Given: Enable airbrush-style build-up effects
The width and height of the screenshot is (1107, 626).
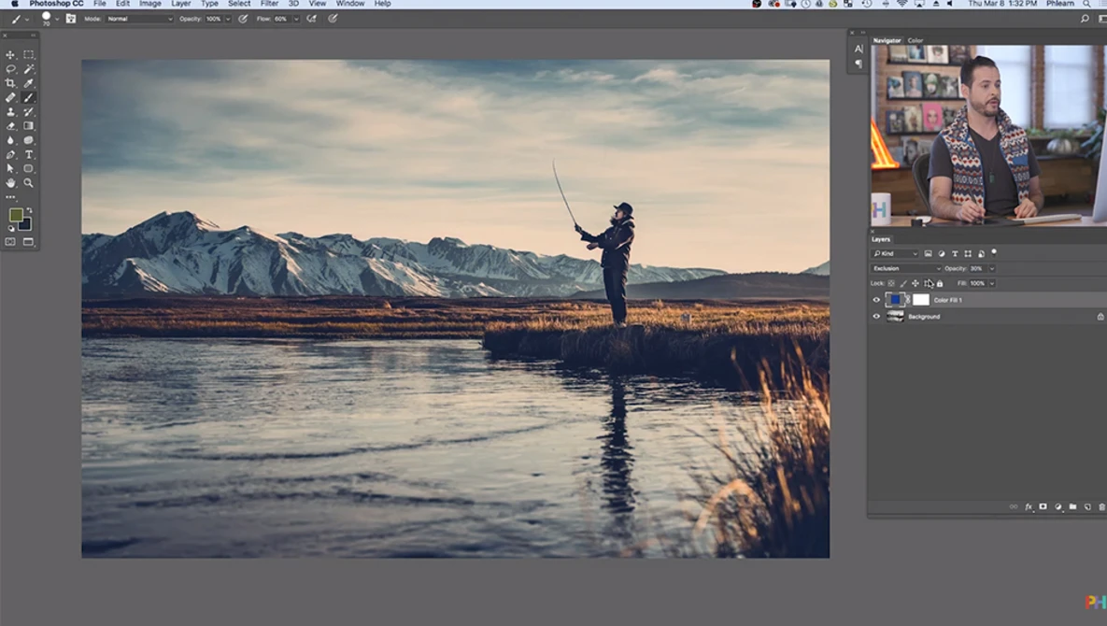Looking at the screenshot, I should point(311,19).
